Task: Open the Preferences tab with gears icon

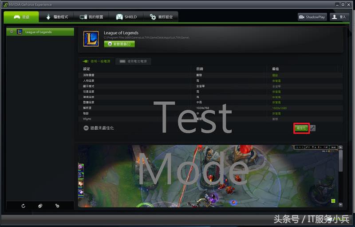Action: pyautogui.click(x=161, y=17)
